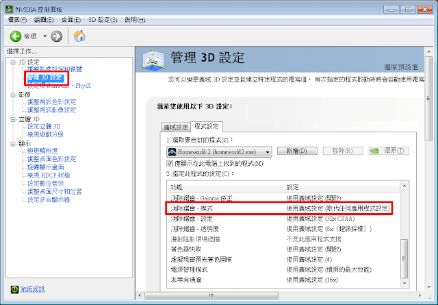This screenshot has height=305, width=438.
Task: Click the green Back arrow icon
Action: coord(15,36)
